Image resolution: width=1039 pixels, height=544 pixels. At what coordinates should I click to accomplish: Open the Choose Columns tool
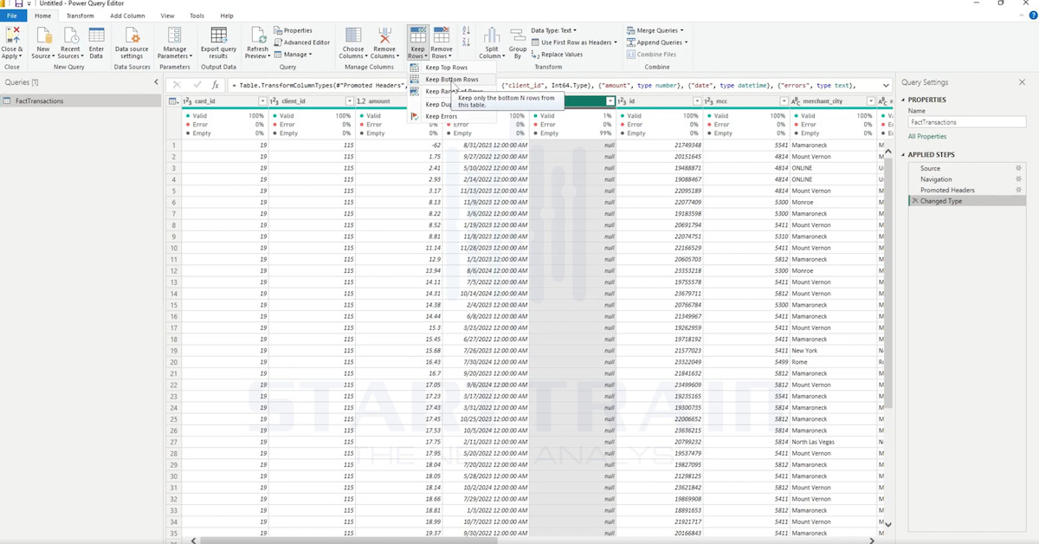(353, 43)
